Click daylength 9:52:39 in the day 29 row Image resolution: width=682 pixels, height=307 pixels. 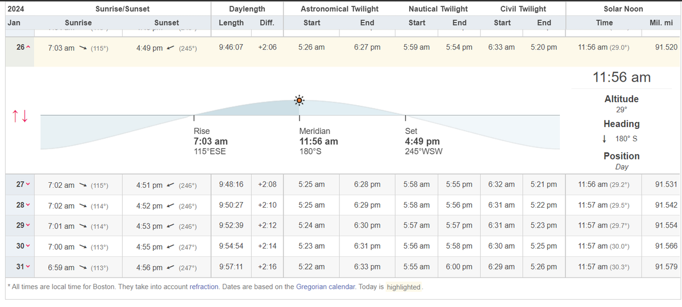point(231,225)
